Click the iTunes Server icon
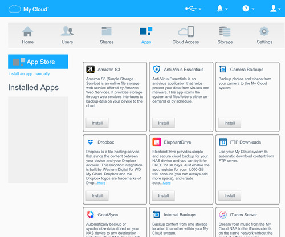Image resolution: width=285 pixels, height=237 pixels. pyautogui.click(x=223, y=215)
